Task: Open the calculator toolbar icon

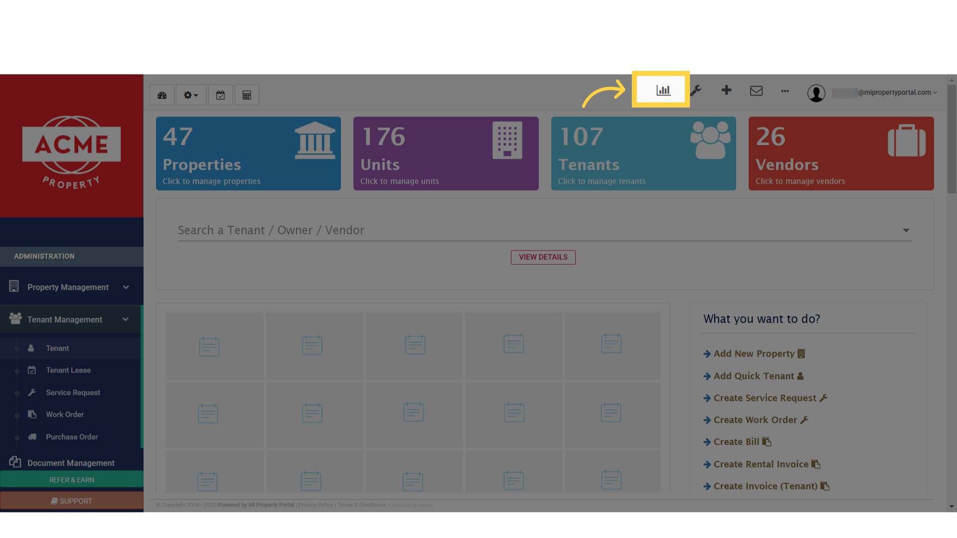Action: [x=247, y=95]
